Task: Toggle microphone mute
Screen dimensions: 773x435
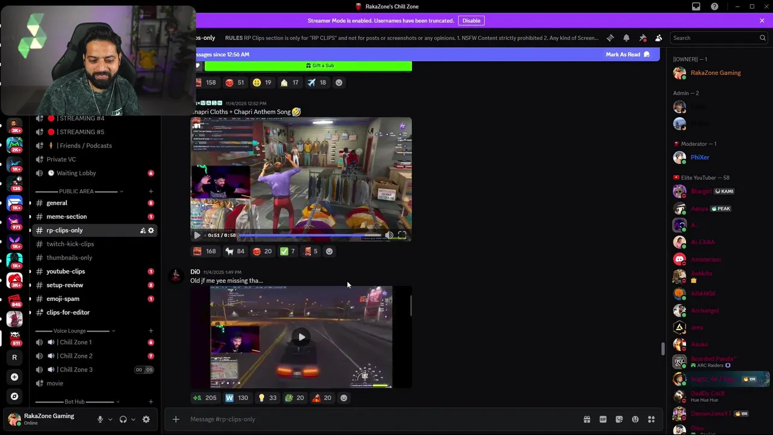Action: (100, 419)
